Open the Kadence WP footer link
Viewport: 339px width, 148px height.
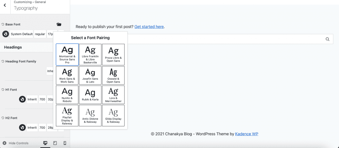[x=247, y=134]
